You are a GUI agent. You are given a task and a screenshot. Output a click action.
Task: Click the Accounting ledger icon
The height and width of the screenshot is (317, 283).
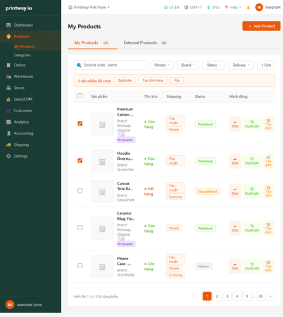point(8,133)
